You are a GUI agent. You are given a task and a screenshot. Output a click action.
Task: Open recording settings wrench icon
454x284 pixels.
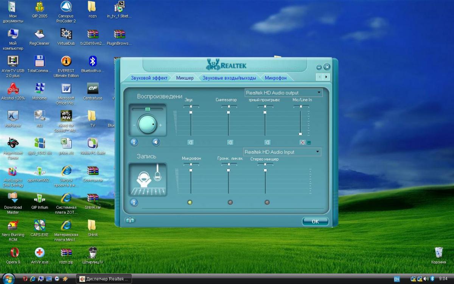pos(134,202)
